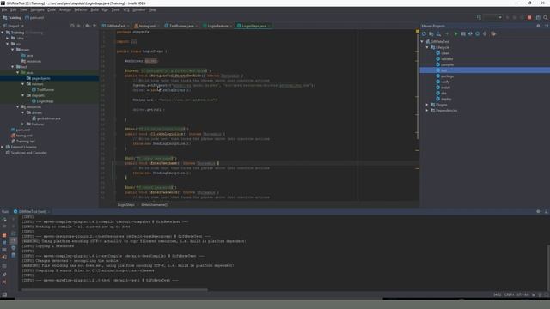The height and width of the screenshot is (309, 550).
Task: Click the console horizontal scrollbar
Action: point(114,290)
